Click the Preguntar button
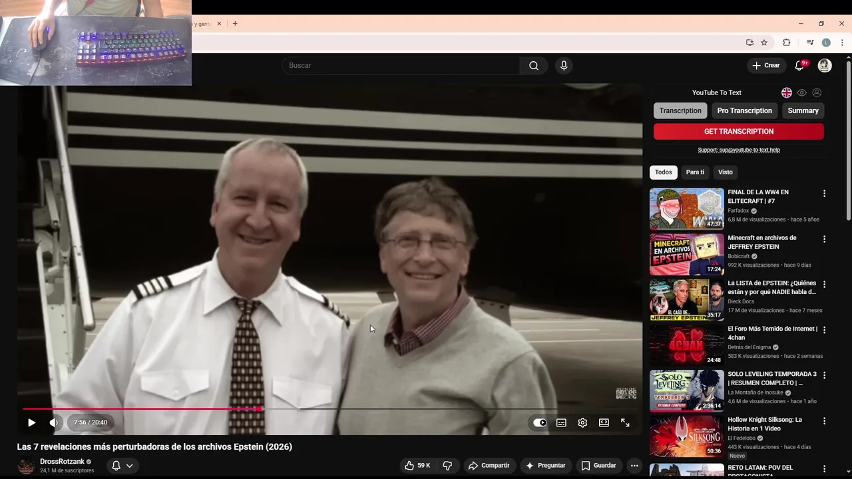 click(546, 466)
